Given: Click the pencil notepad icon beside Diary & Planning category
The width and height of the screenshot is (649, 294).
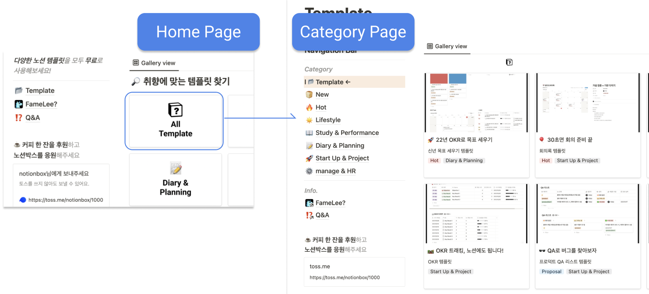Looking at the screenshot, I should pyautogui.click(x=309, y=146).
